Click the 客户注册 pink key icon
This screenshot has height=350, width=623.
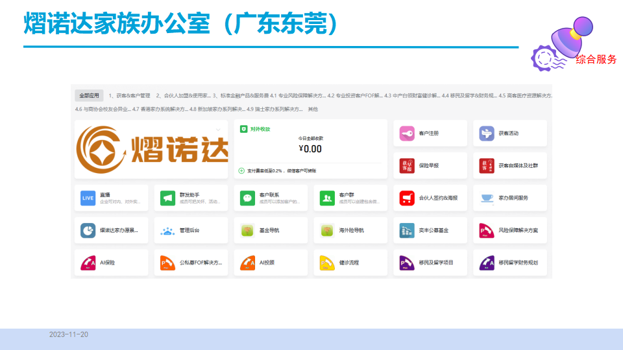point(407,134)
